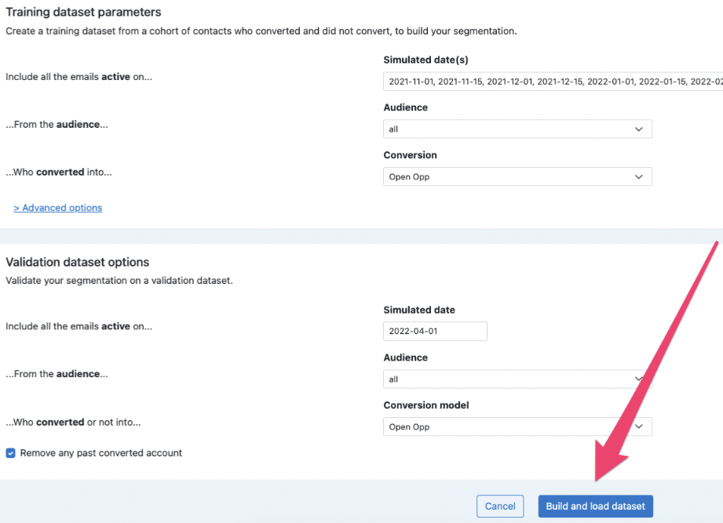Image resolution: width=723 pixels, height=523 pixels.
Task: Click the validation Audience dropdown chevron
Action: [x=638, y=380]
